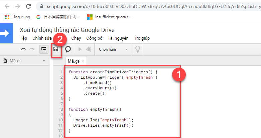Open the Chỉnh sửa menu

[x=42, y=38]
